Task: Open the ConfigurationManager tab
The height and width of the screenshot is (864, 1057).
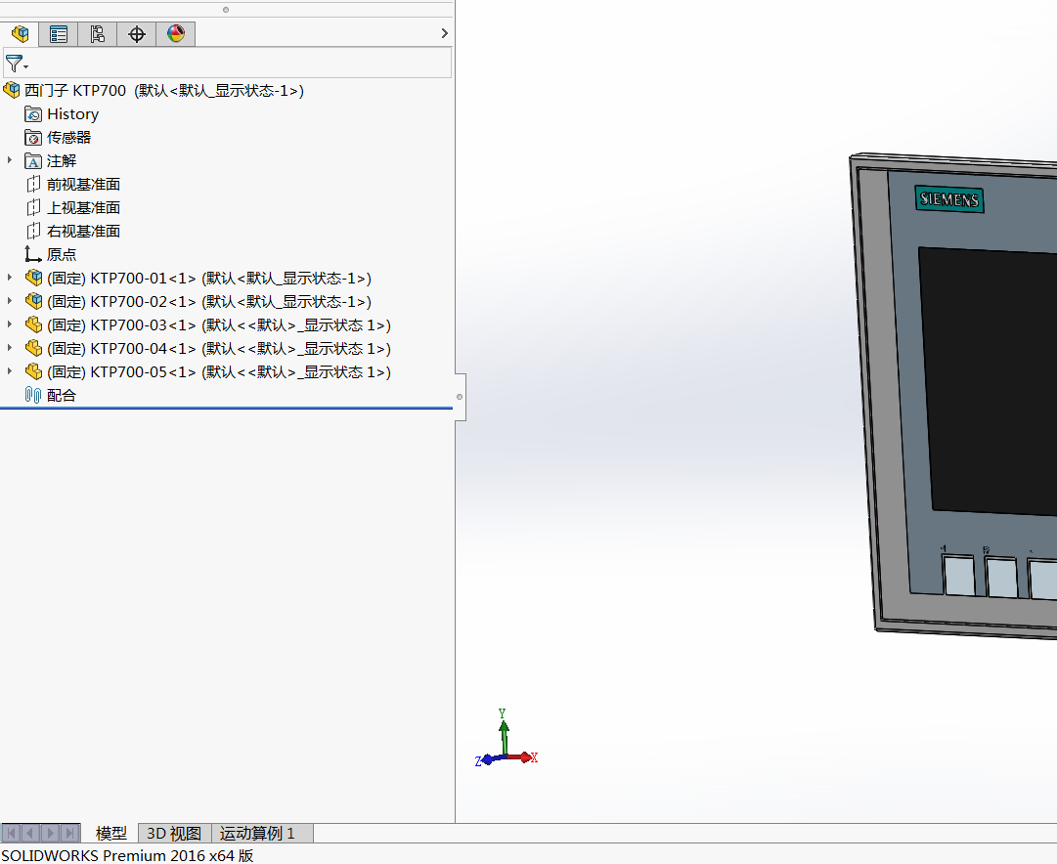Action: 98,33
